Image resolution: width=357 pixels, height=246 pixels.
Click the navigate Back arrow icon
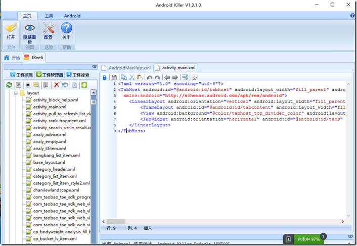pos(167,77)
